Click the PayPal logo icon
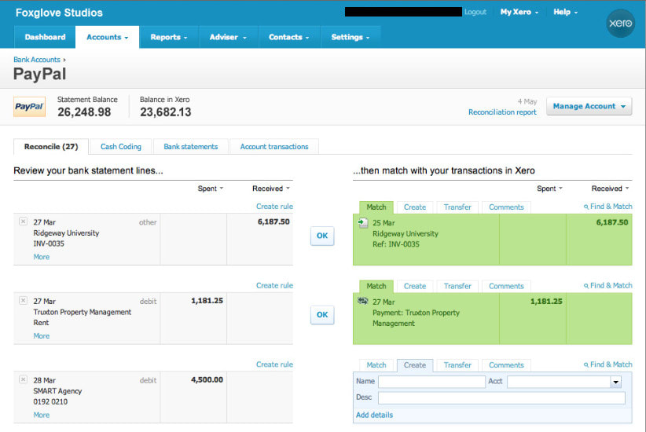Viewport: 646px width, 432px height. (x=29, y=107)
